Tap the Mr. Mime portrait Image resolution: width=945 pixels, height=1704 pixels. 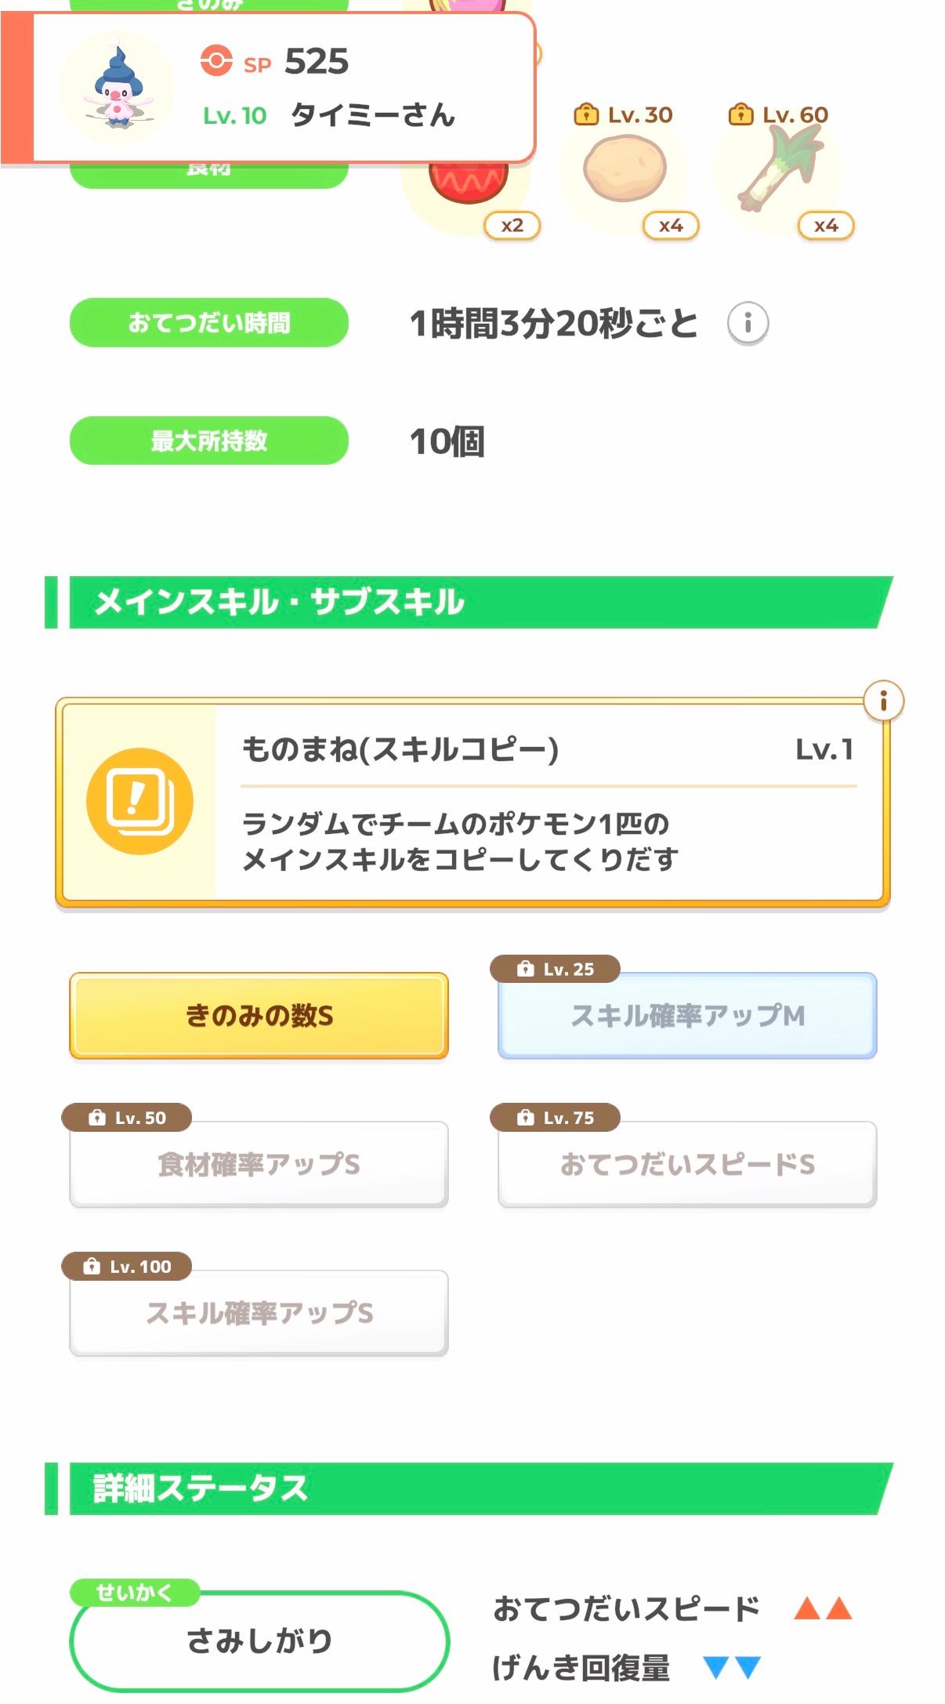coord(117,87)
